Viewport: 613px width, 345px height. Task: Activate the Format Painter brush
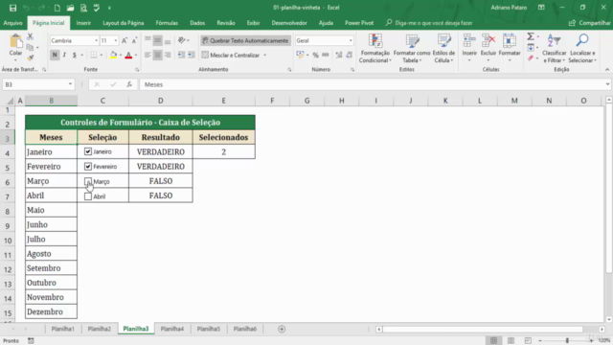30,57
